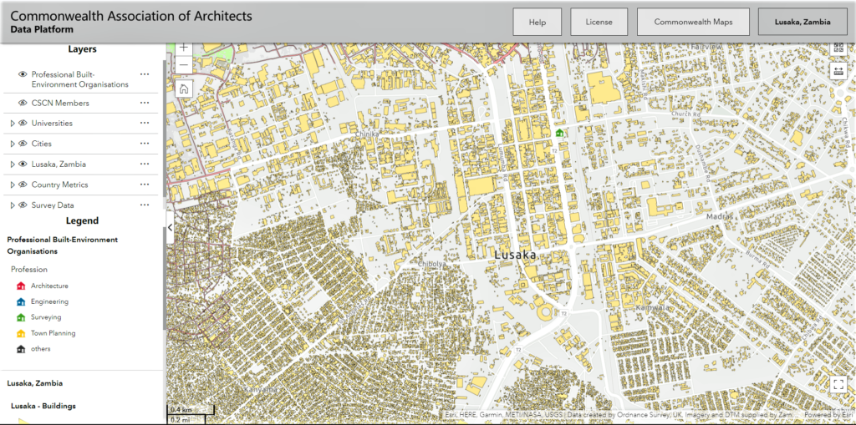Open options menu for Country Metrics layer
Screen dimensions: 856x425
145,185
